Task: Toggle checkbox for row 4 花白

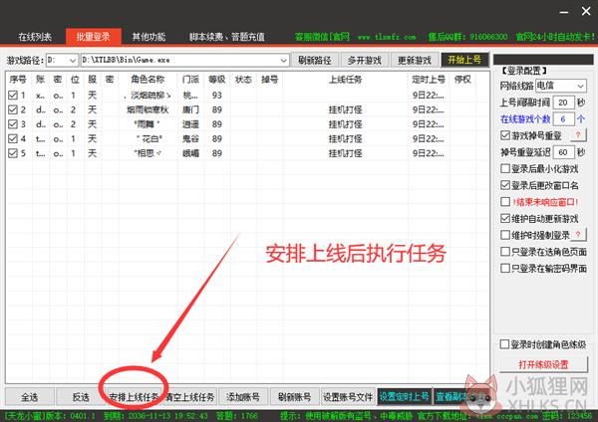Action: [13, 138]
